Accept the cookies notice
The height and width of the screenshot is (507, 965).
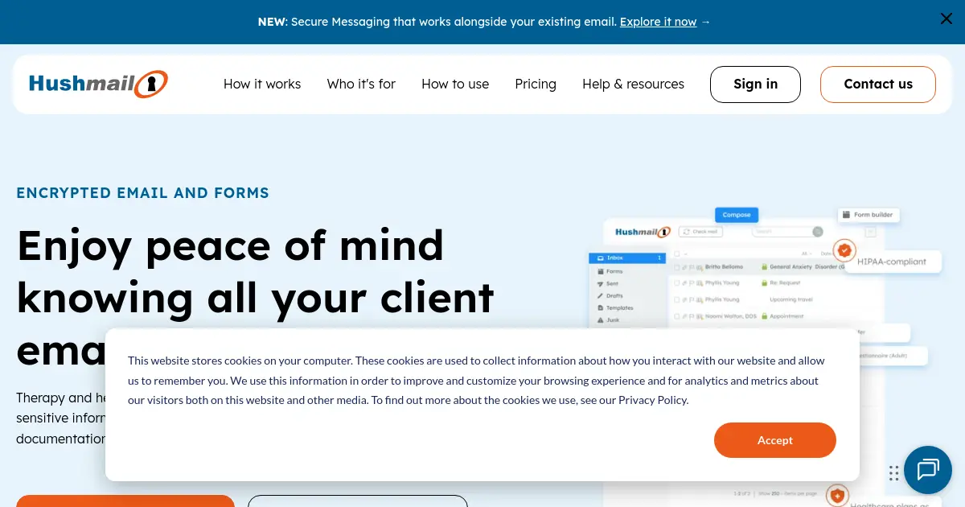[775, 440]
